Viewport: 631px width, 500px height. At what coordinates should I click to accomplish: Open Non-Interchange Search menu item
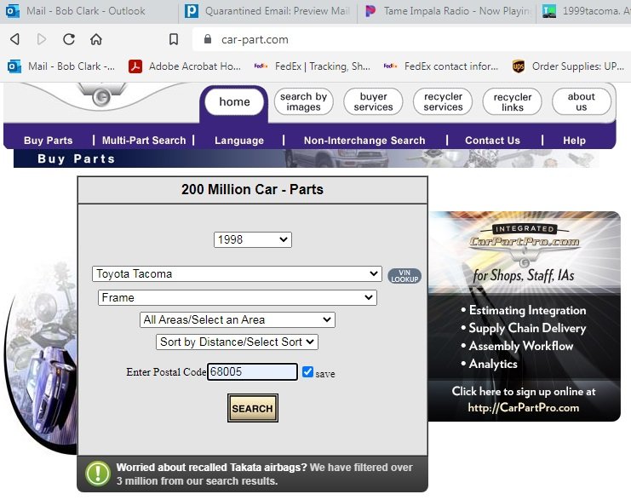click(x=364, y=140)
